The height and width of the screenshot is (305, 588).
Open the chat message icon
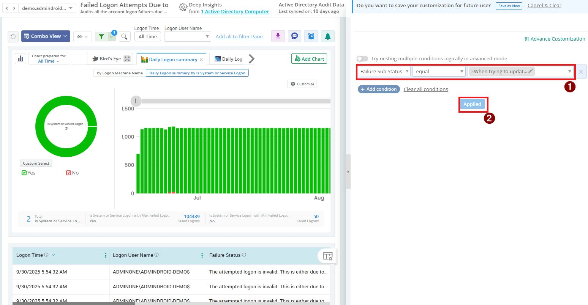tap(294, 36)
